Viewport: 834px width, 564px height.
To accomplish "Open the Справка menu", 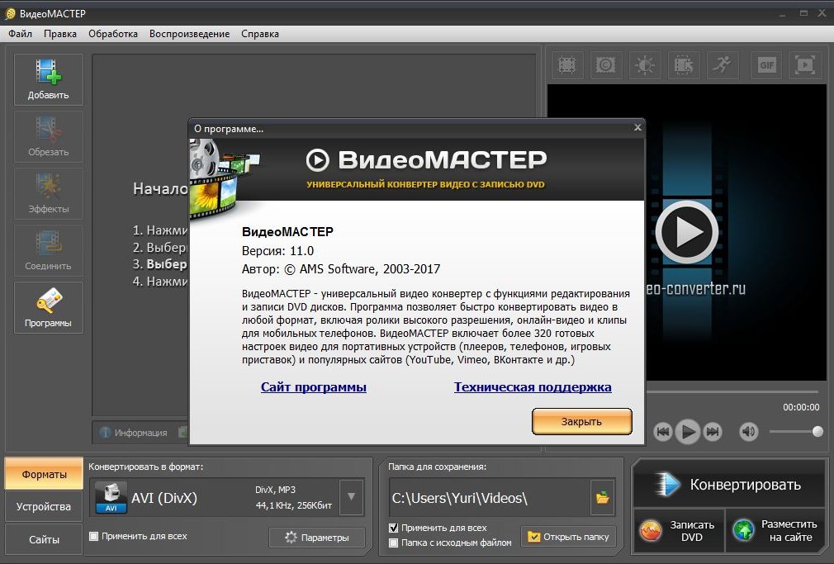I will [x=260, y=34].
